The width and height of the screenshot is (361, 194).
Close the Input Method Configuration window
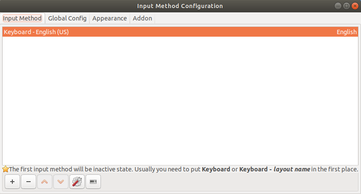click(x=354, y=6)
